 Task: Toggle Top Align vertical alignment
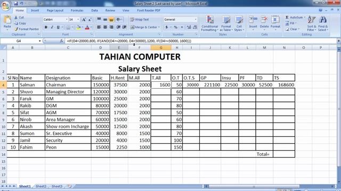pyautogui.click(x=99, y=20)
